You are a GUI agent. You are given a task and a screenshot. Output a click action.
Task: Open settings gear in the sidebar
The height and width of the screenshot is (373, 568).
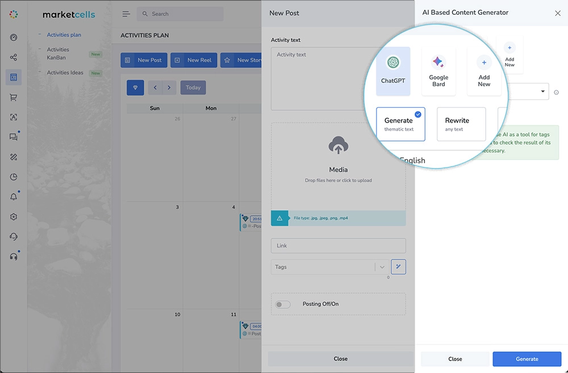[14, 217]
